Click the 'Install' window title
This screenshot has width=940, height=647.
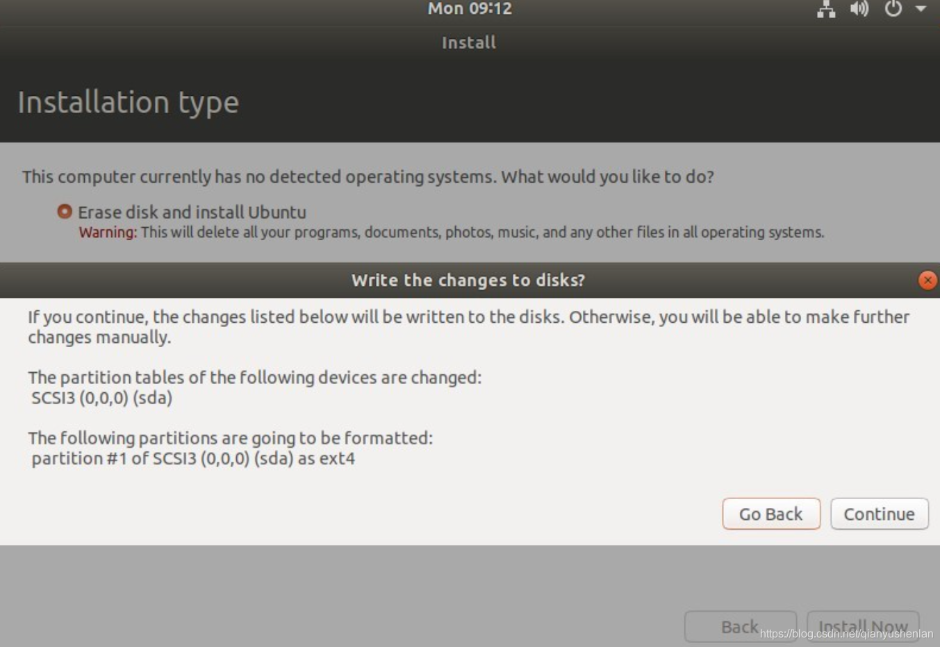pos(469,42)
